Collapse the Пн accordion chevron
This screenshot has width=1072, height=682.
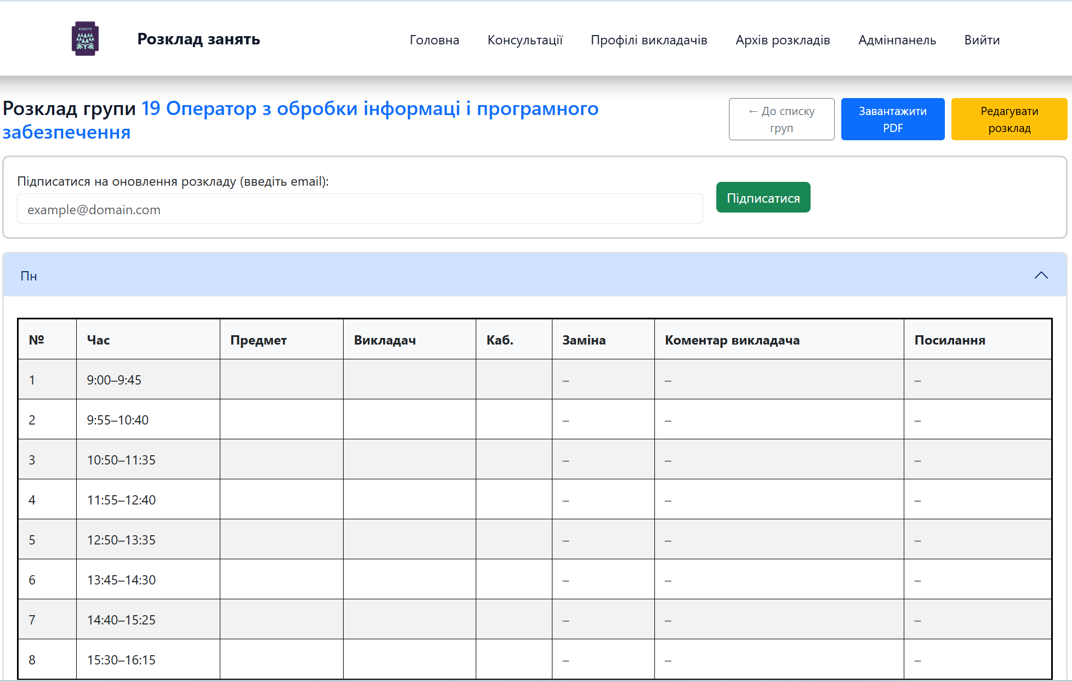pyautogui.click(x=1041, y=276)
